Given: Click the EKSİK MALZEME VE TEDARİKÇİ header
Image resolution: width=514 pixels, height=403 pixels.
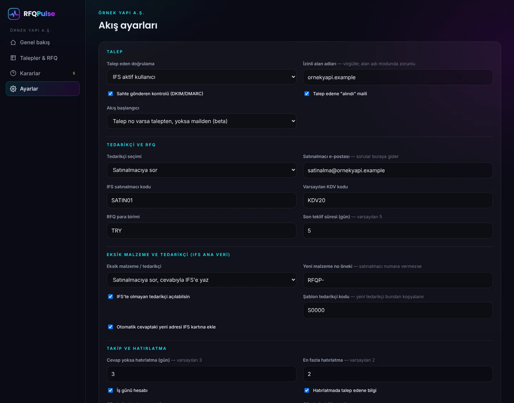Looking at the screenshot, I should [x=168, y=255].
